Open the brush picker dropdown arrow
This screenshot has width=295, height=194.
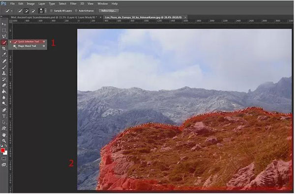coord(45,11)
